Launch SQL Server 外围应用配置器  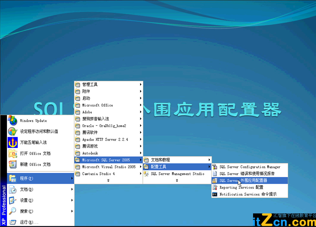tap(250, 181)
